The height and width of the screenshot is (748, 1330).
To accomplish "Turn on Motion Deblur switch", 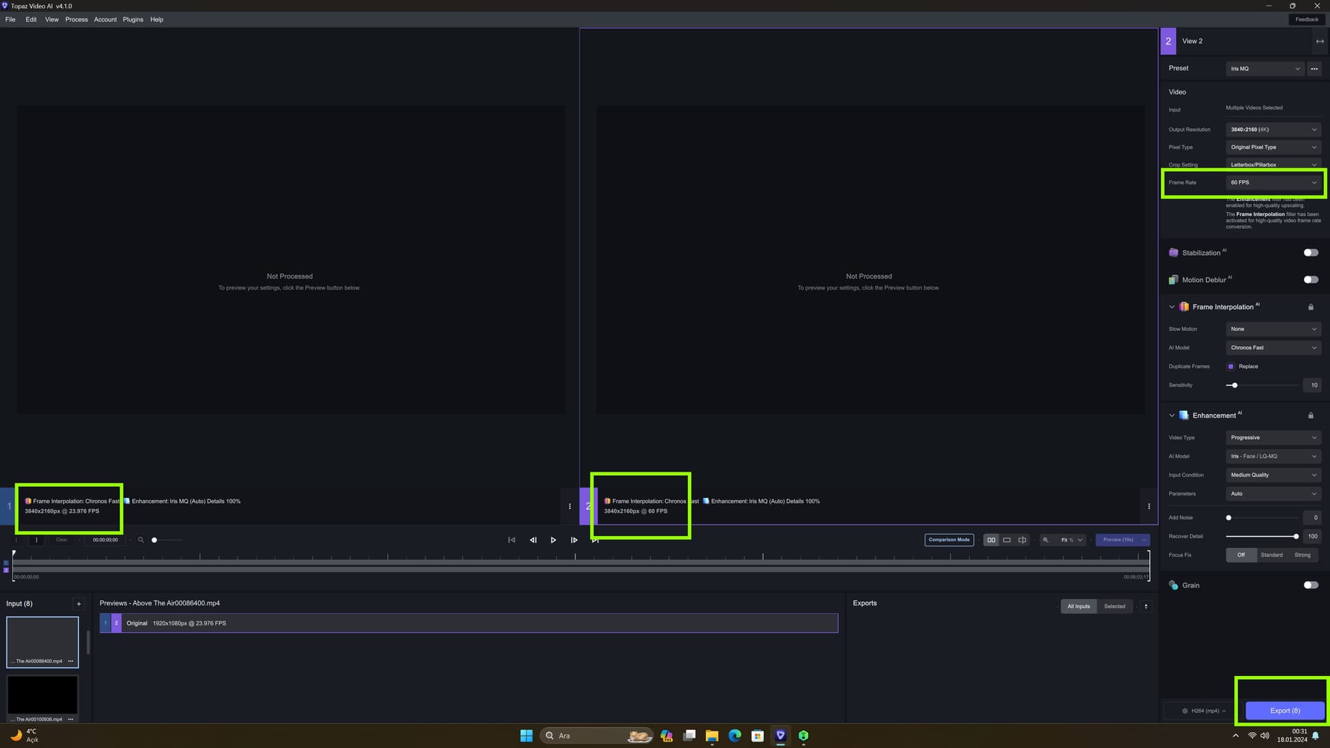I will [1311, 280].
